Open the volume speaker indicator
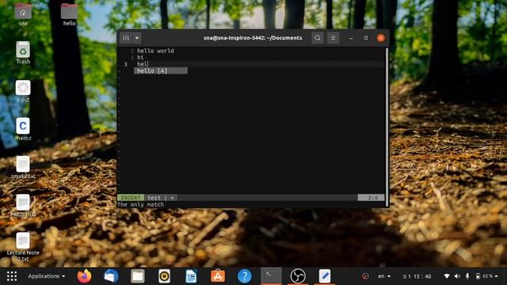The width and height of the screenshot is (507, 285). tap(457, 276)
